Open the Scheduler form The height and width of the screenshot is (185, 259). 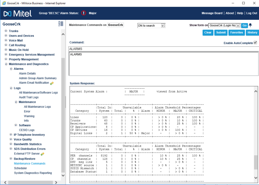(x=20, y=168)
